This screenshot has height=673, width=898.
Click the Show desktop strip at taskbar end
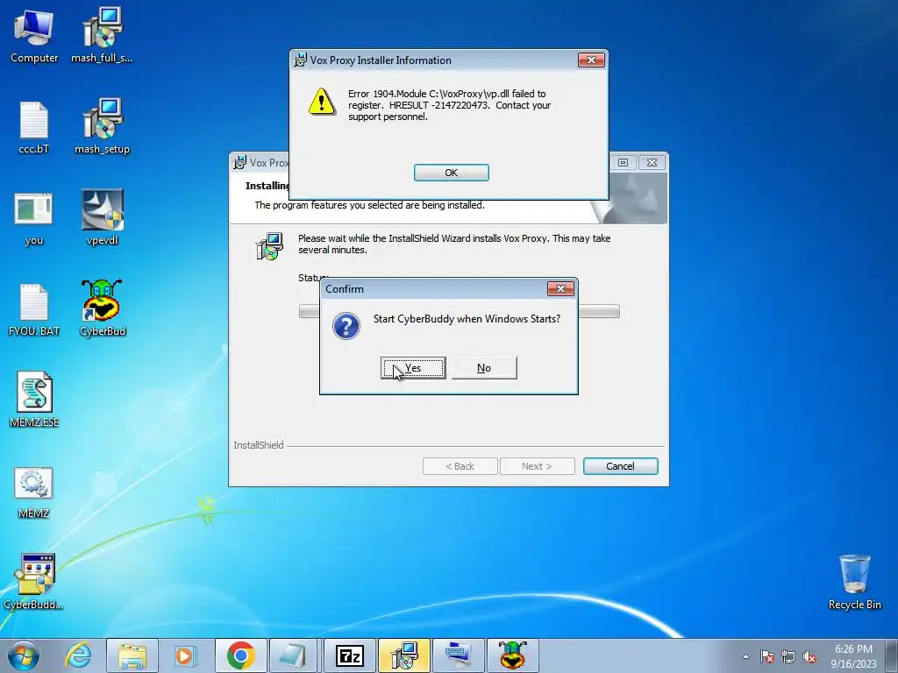894,656
